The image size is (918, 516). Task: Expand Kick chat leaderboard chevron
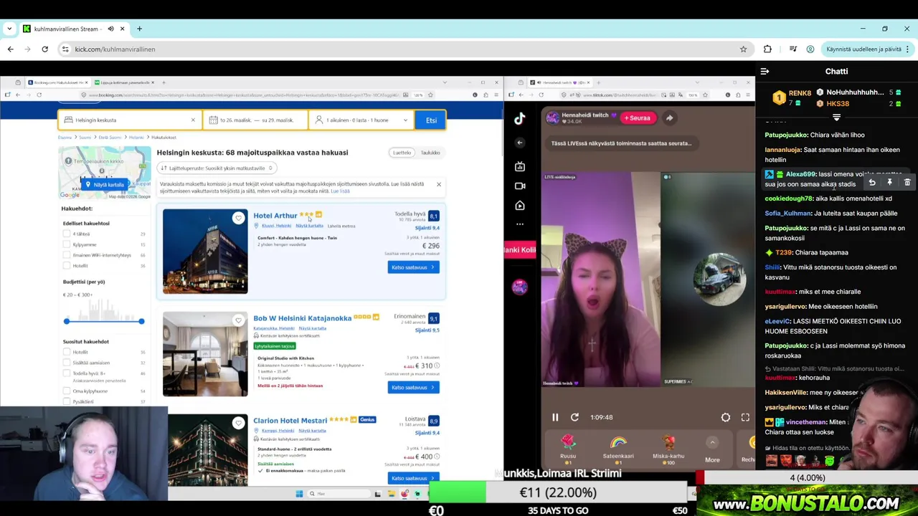[836, 118]
